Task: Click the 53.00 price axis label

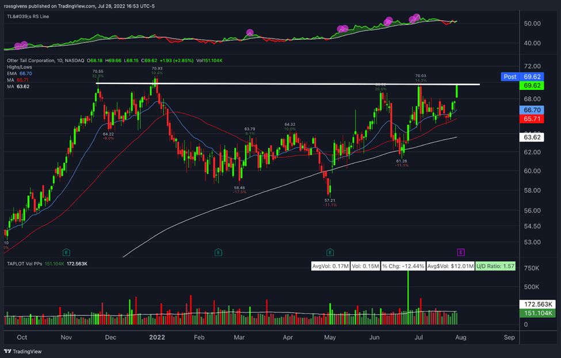Action: [x=532, y=242]
